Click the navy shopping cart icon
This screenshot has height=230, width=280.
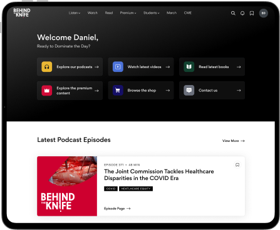118,91
